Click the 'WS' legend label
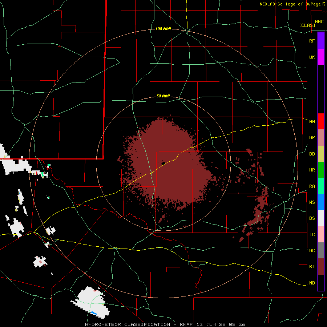 coord(312,202)
